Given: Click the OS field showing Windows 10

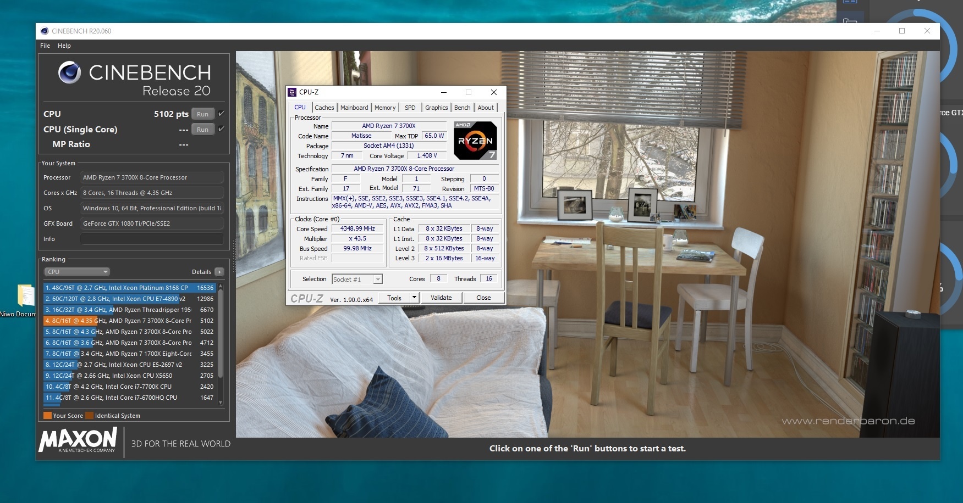Looking at the screenshot, I should coord(152,208).
